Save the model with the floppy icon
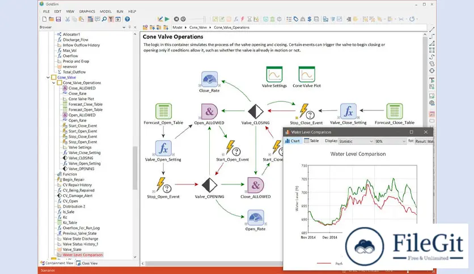The width and height of the screenshot is (474, 274). 58,19
